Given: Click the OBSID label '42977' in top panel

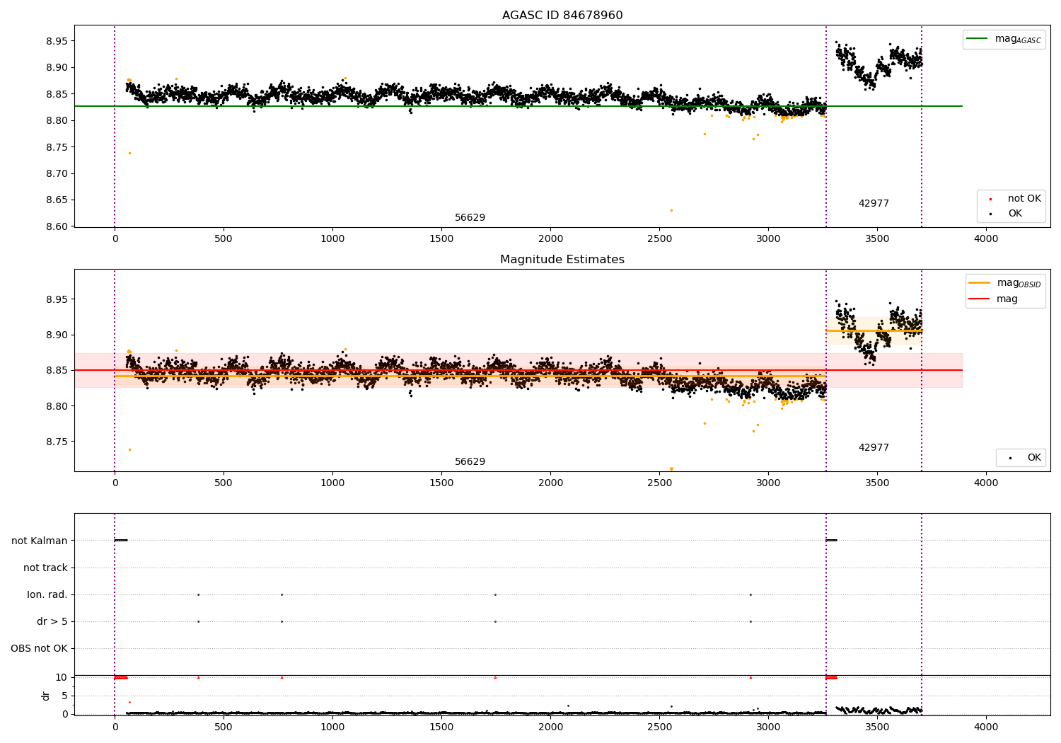Looking at the screenshot, I should 874,204.
